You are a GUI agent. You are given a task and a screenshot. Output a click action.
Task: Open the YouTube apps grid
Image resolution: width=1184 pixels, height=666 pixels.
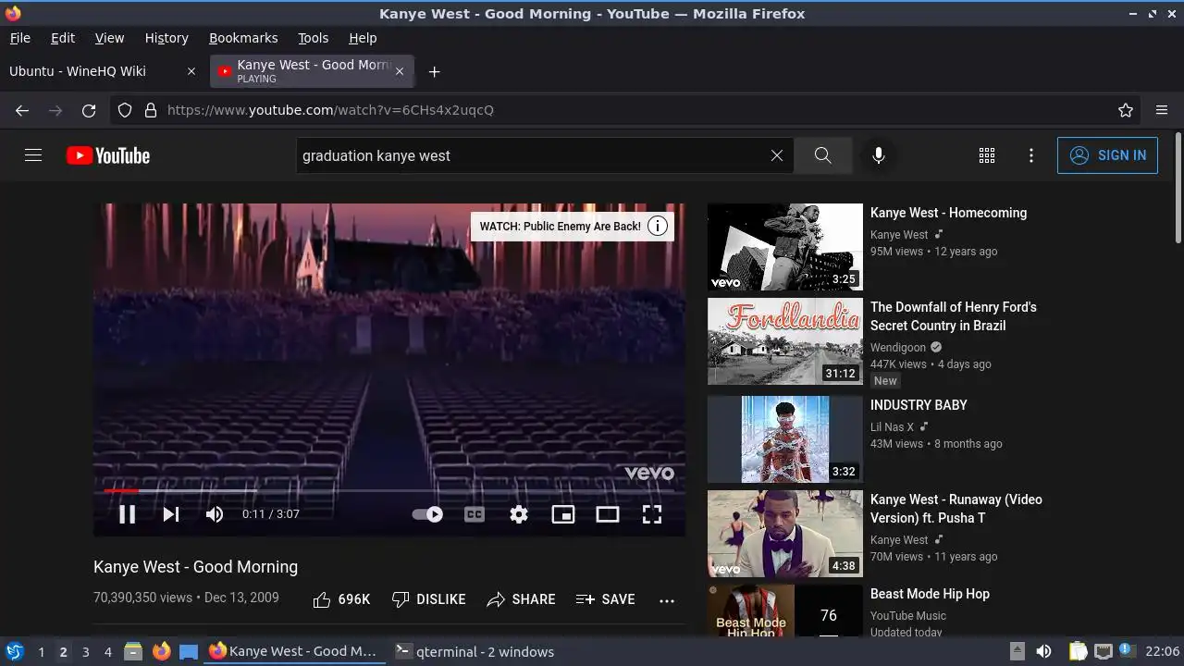coord(987,155)
